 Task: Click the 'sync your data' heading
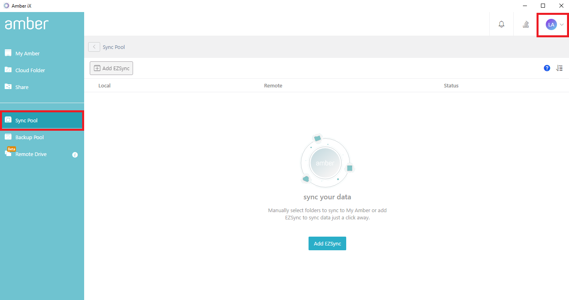tap(327, 197)
